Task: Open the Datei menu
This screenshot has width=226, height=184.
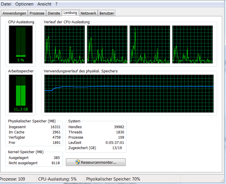Action: coord(6,4)
